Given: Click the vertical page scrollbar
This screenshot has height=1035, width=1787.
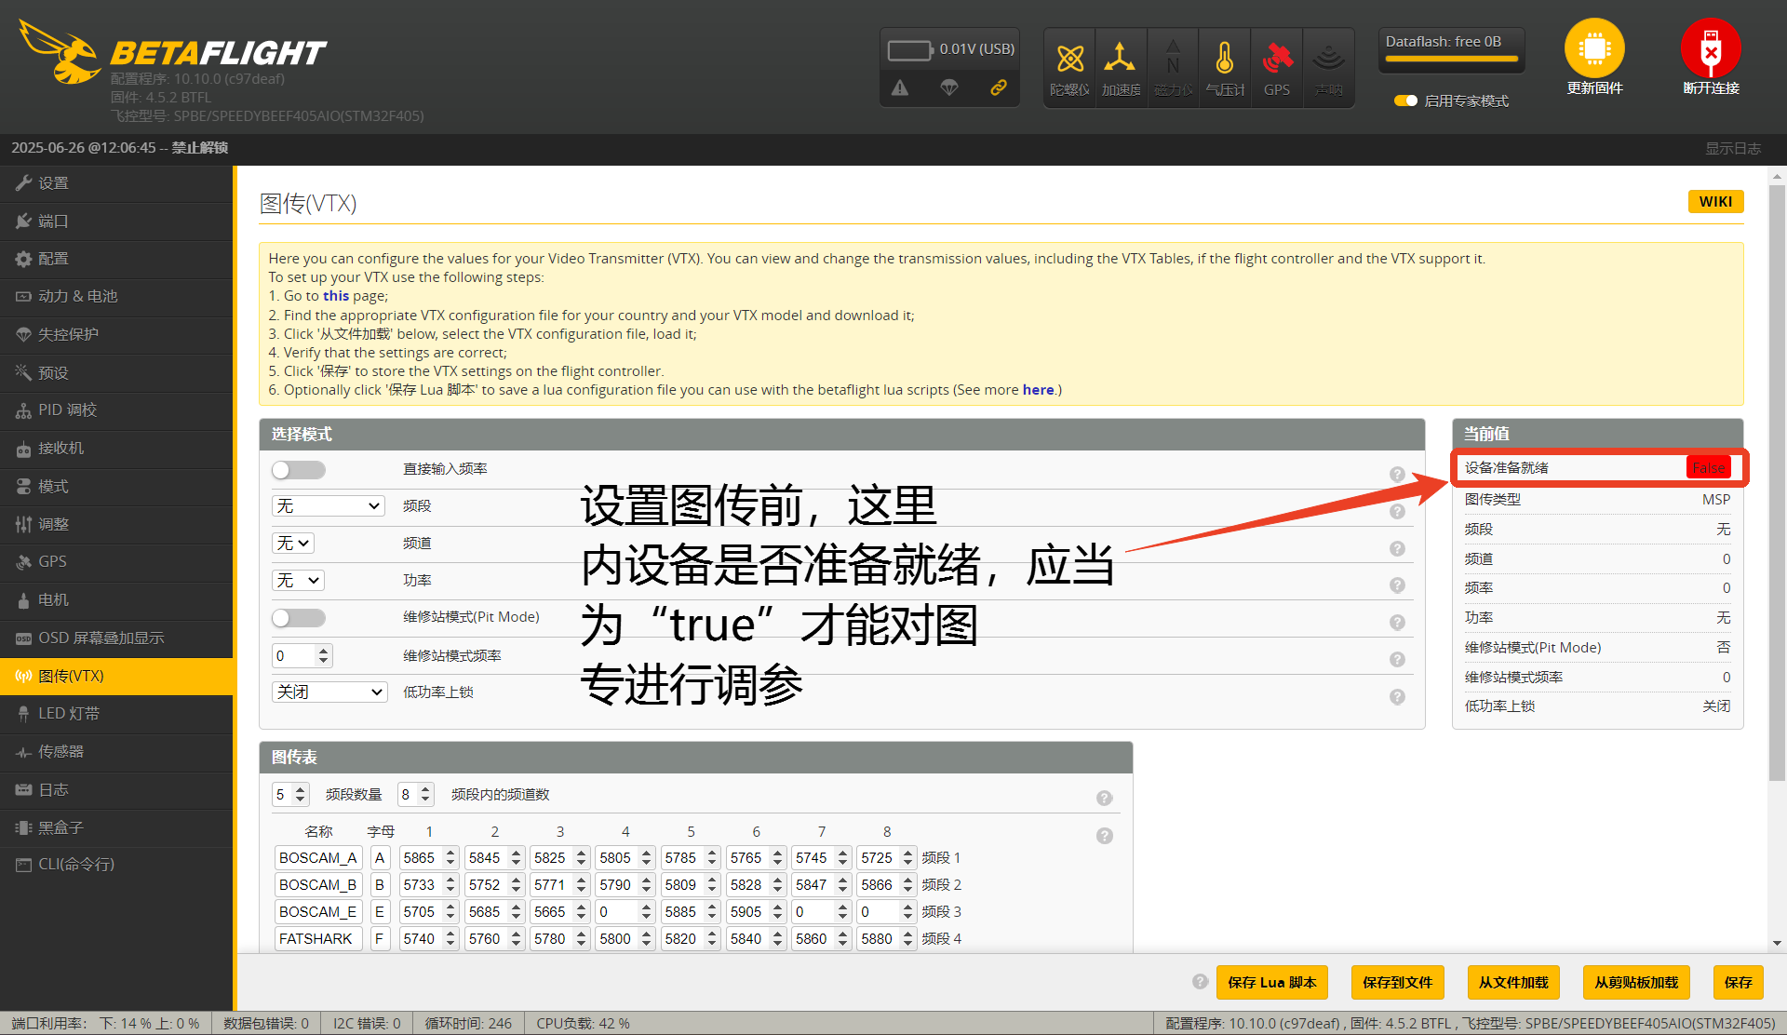Looking at the screenshot, I should click(1777, 484).
